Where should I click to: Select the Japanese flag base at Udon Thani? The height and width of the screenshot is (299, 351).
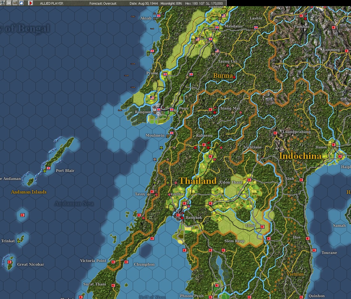click(249, 180)
